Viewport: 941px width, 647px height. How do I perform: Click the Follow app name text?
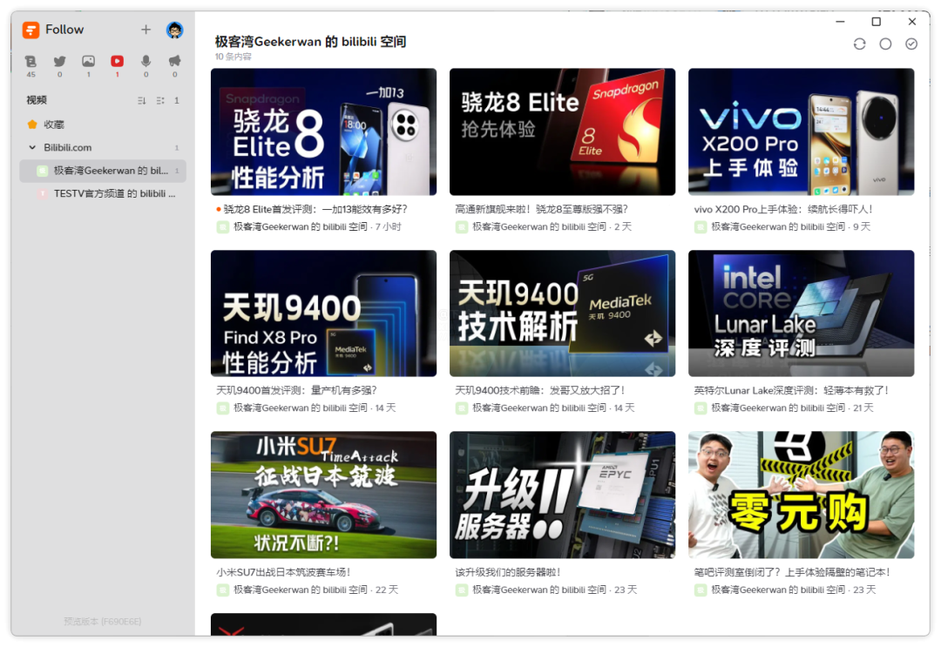tap(64, 30)
